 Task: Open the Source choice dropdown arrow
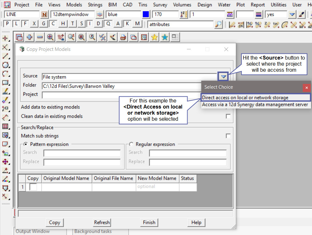click(x=223, y=77)
